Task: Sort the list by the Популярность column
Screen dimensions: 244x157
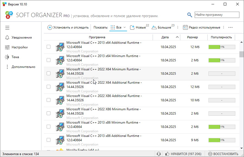Action: (x=221, y=37)
